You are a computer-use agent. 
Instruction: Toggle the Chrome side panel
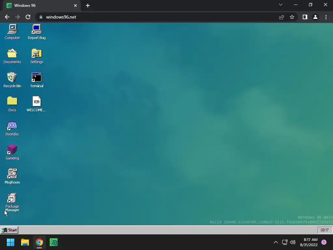tap(305, 17)
